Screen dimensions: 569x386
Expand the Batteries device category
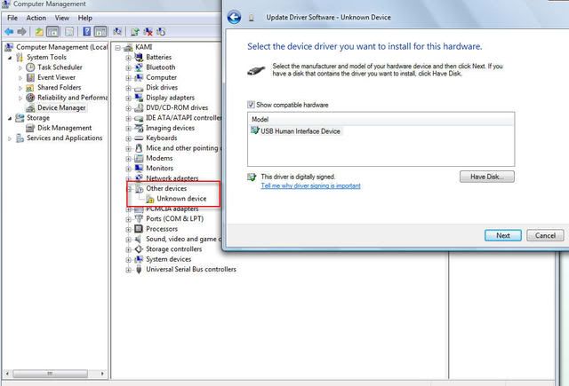click(128, 57)
